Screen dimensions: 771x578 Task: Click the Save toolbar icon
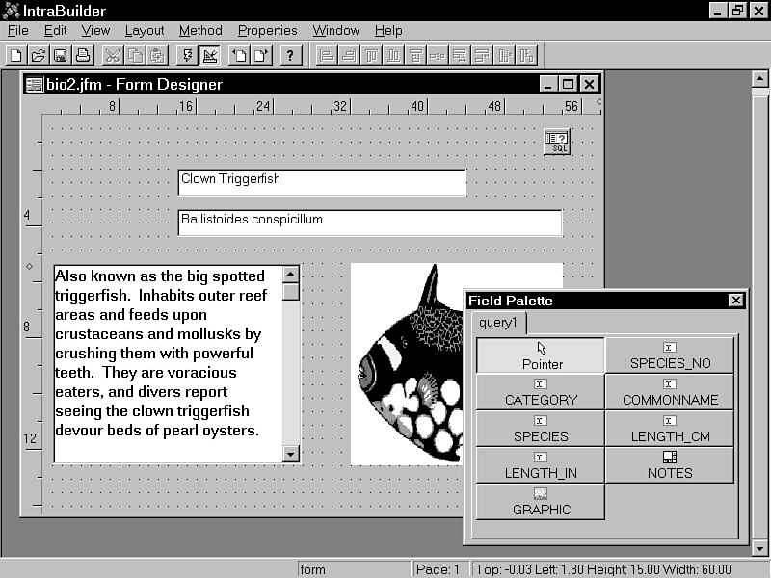pyautogui.click(x=60, y=55)
